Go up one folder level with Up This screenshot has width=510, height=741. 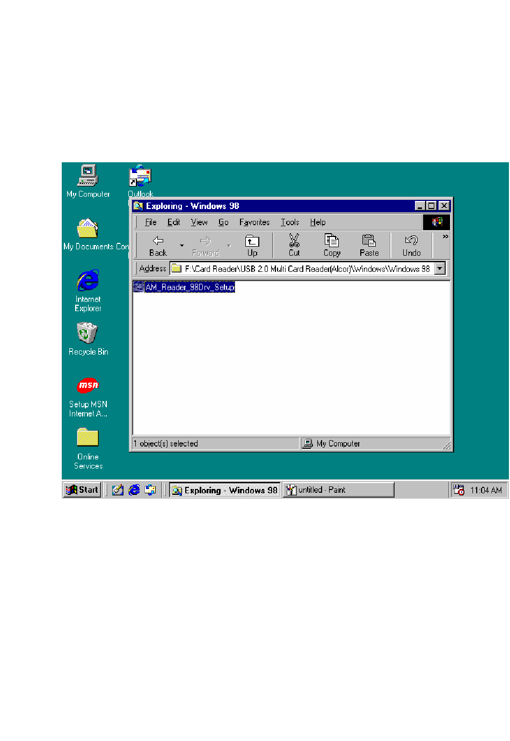coord(252,246)
